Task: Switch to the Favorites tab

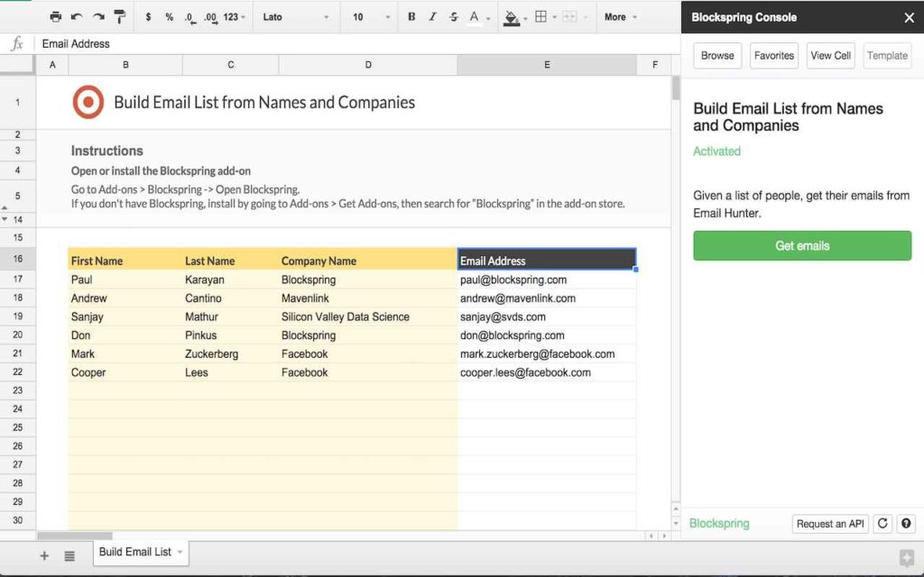Action: click(x=773, y=55)
